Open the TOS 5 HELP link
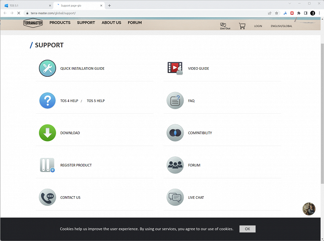The height and width of the screenshot is (241, 324). pyautogui.click(x=96, y=101)
